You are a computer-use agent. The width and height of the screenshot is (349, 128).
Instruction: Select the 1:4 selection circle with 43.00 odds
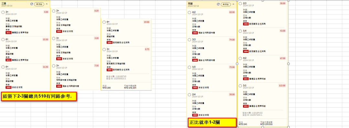tap(240, 31)
